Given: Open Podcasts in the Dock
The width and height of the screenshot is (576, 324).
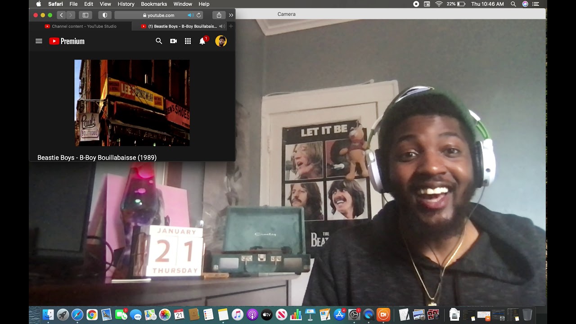Looking at the screenshot, I should coord(252,315).
